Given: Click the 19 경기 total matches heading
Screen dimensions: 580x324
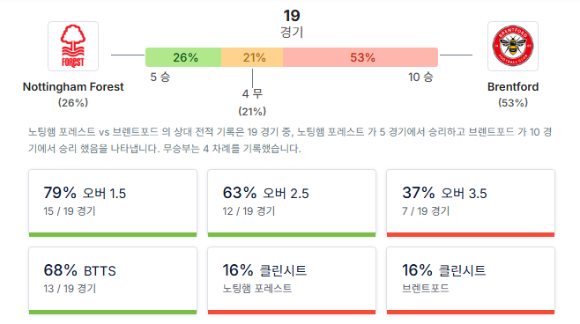Looking at the screenshot, I should pyautogui.click(x=292, y=23).
